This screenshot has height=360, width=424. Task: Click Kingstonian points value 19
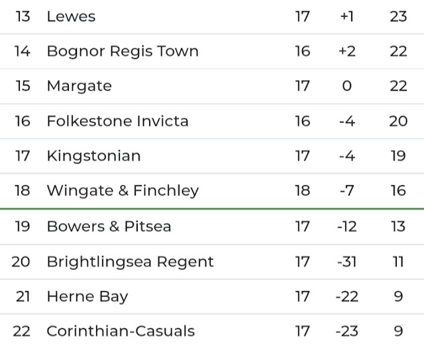coord(398,156)
